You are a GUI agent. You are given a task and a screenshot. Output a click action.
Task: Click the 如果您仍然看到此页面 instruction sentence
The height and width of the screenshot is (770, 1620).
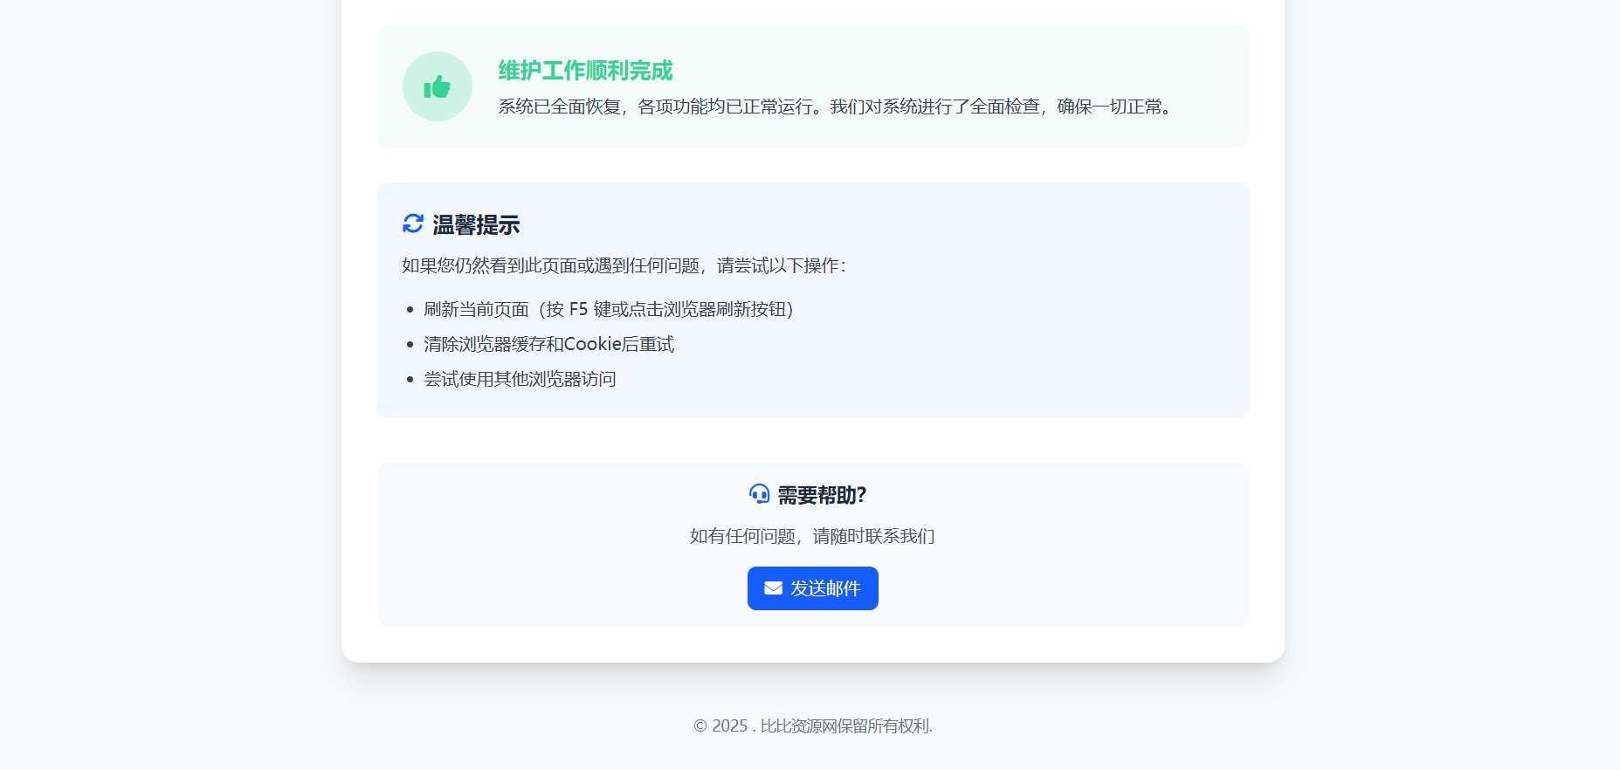point(624,265)
